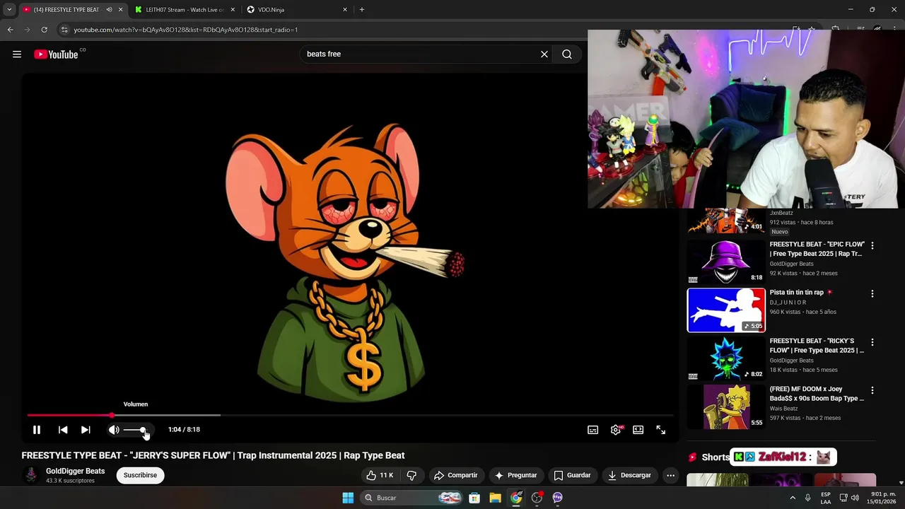
Task: Switch to Chrome on the taskbar
Action: click(516, 498)
